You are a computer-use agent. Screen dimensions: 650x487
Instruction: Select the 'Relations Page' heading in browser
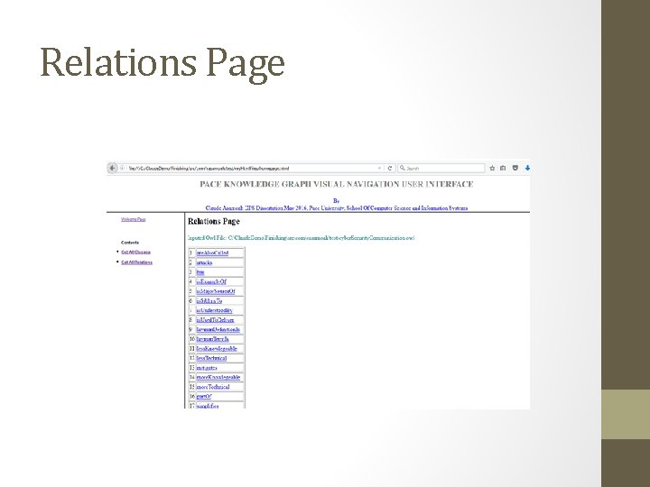(214, 222)
